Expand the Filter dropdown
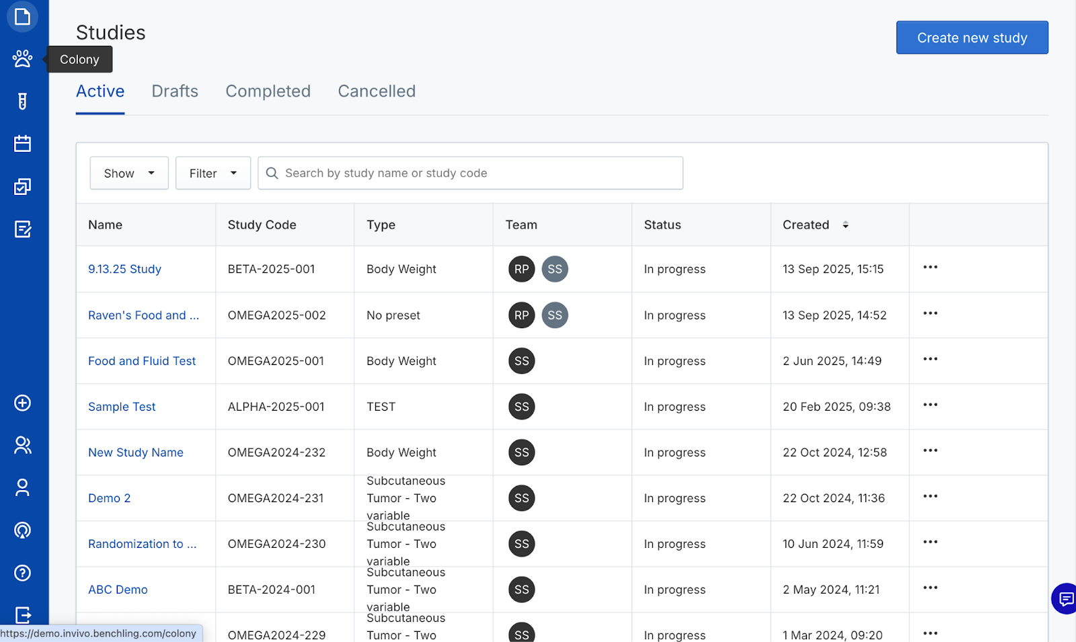1076x642 pixels. click(x=213, y=173)
